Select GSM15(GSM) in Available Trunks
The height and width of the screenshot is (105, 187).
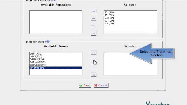tap(56, 59)
